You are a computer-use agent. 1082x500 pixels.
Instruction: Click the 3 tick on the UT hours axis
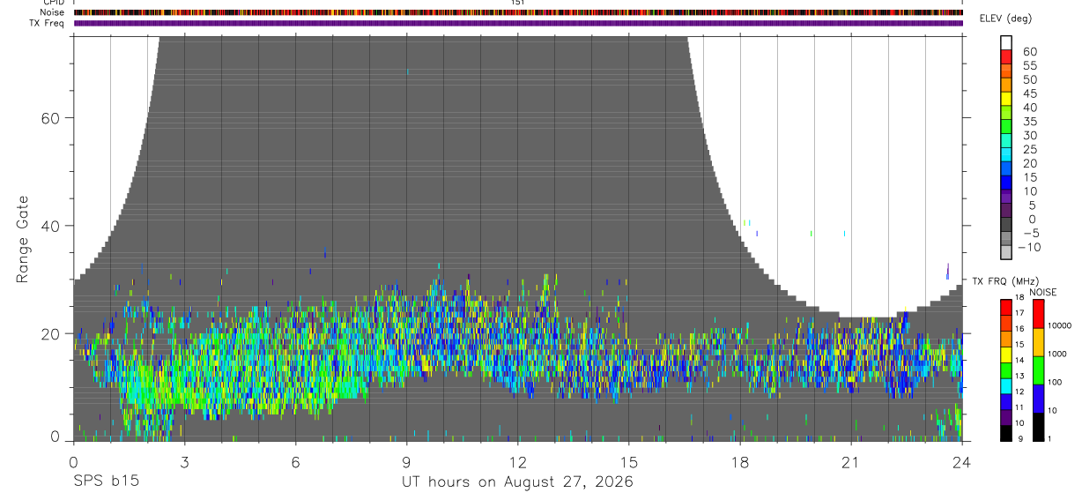(x=184, y=460)
